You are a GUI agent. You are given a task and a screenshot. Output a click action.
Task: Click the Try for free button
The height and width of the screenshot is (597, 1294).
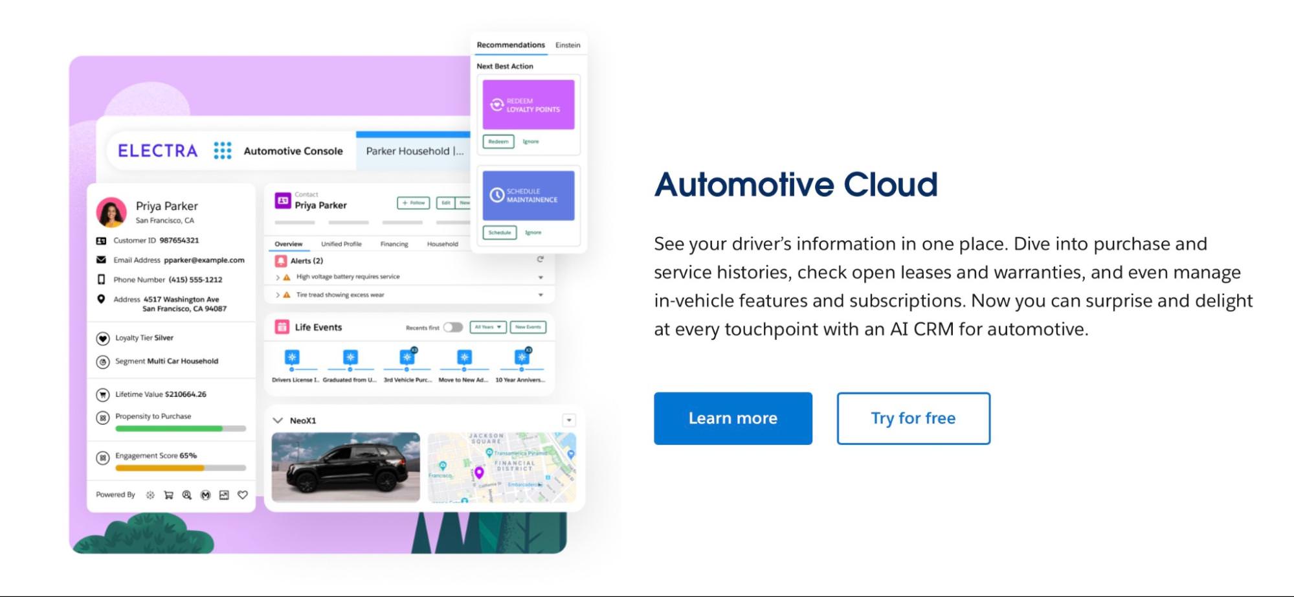(913, 418)
